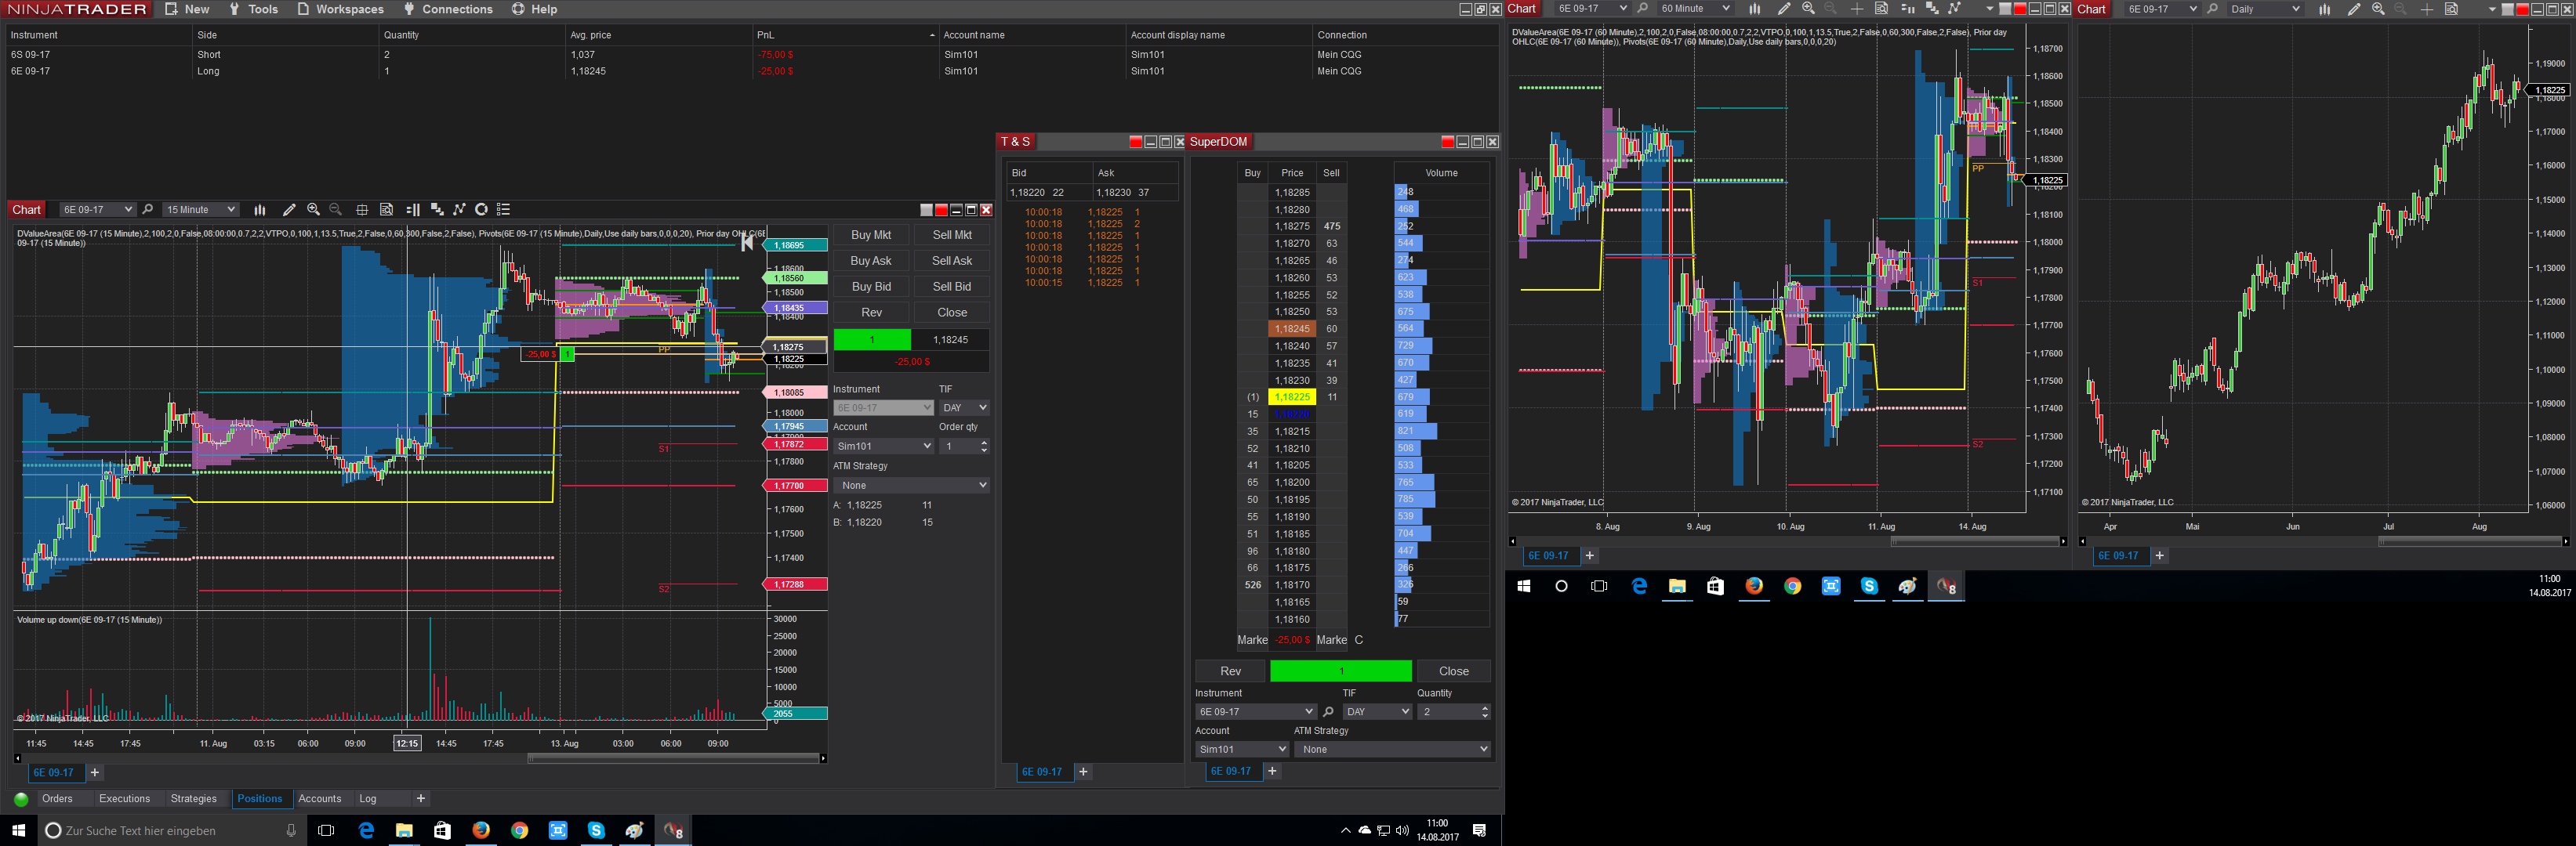Open Firefox from the left taskbar
The image size is (2576, 846).
(481, 830)
